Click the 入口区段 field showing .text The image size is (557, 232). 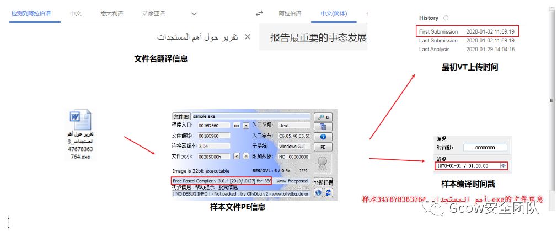point(294,126)
